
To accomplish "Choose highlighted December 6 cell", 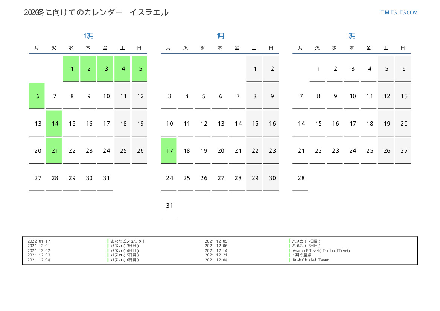I will (37, 96).
